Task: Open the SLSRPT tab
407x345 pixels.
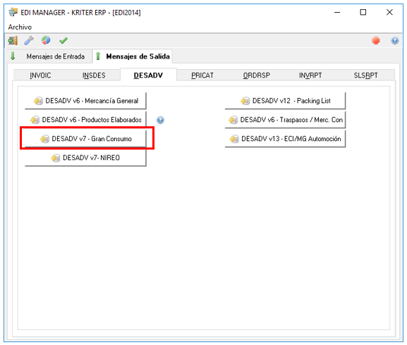Action: pyautogui.click(x=365, y=75)
